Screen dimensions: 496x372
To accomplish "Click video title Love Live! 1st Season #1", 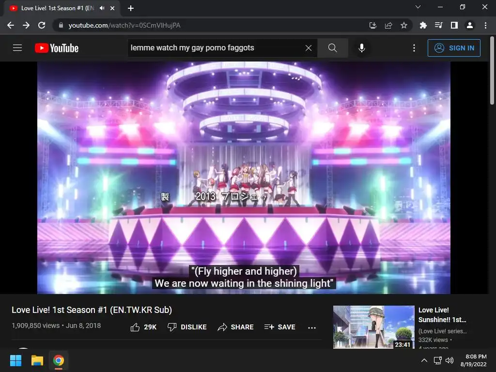I will [x=92, y=310].
